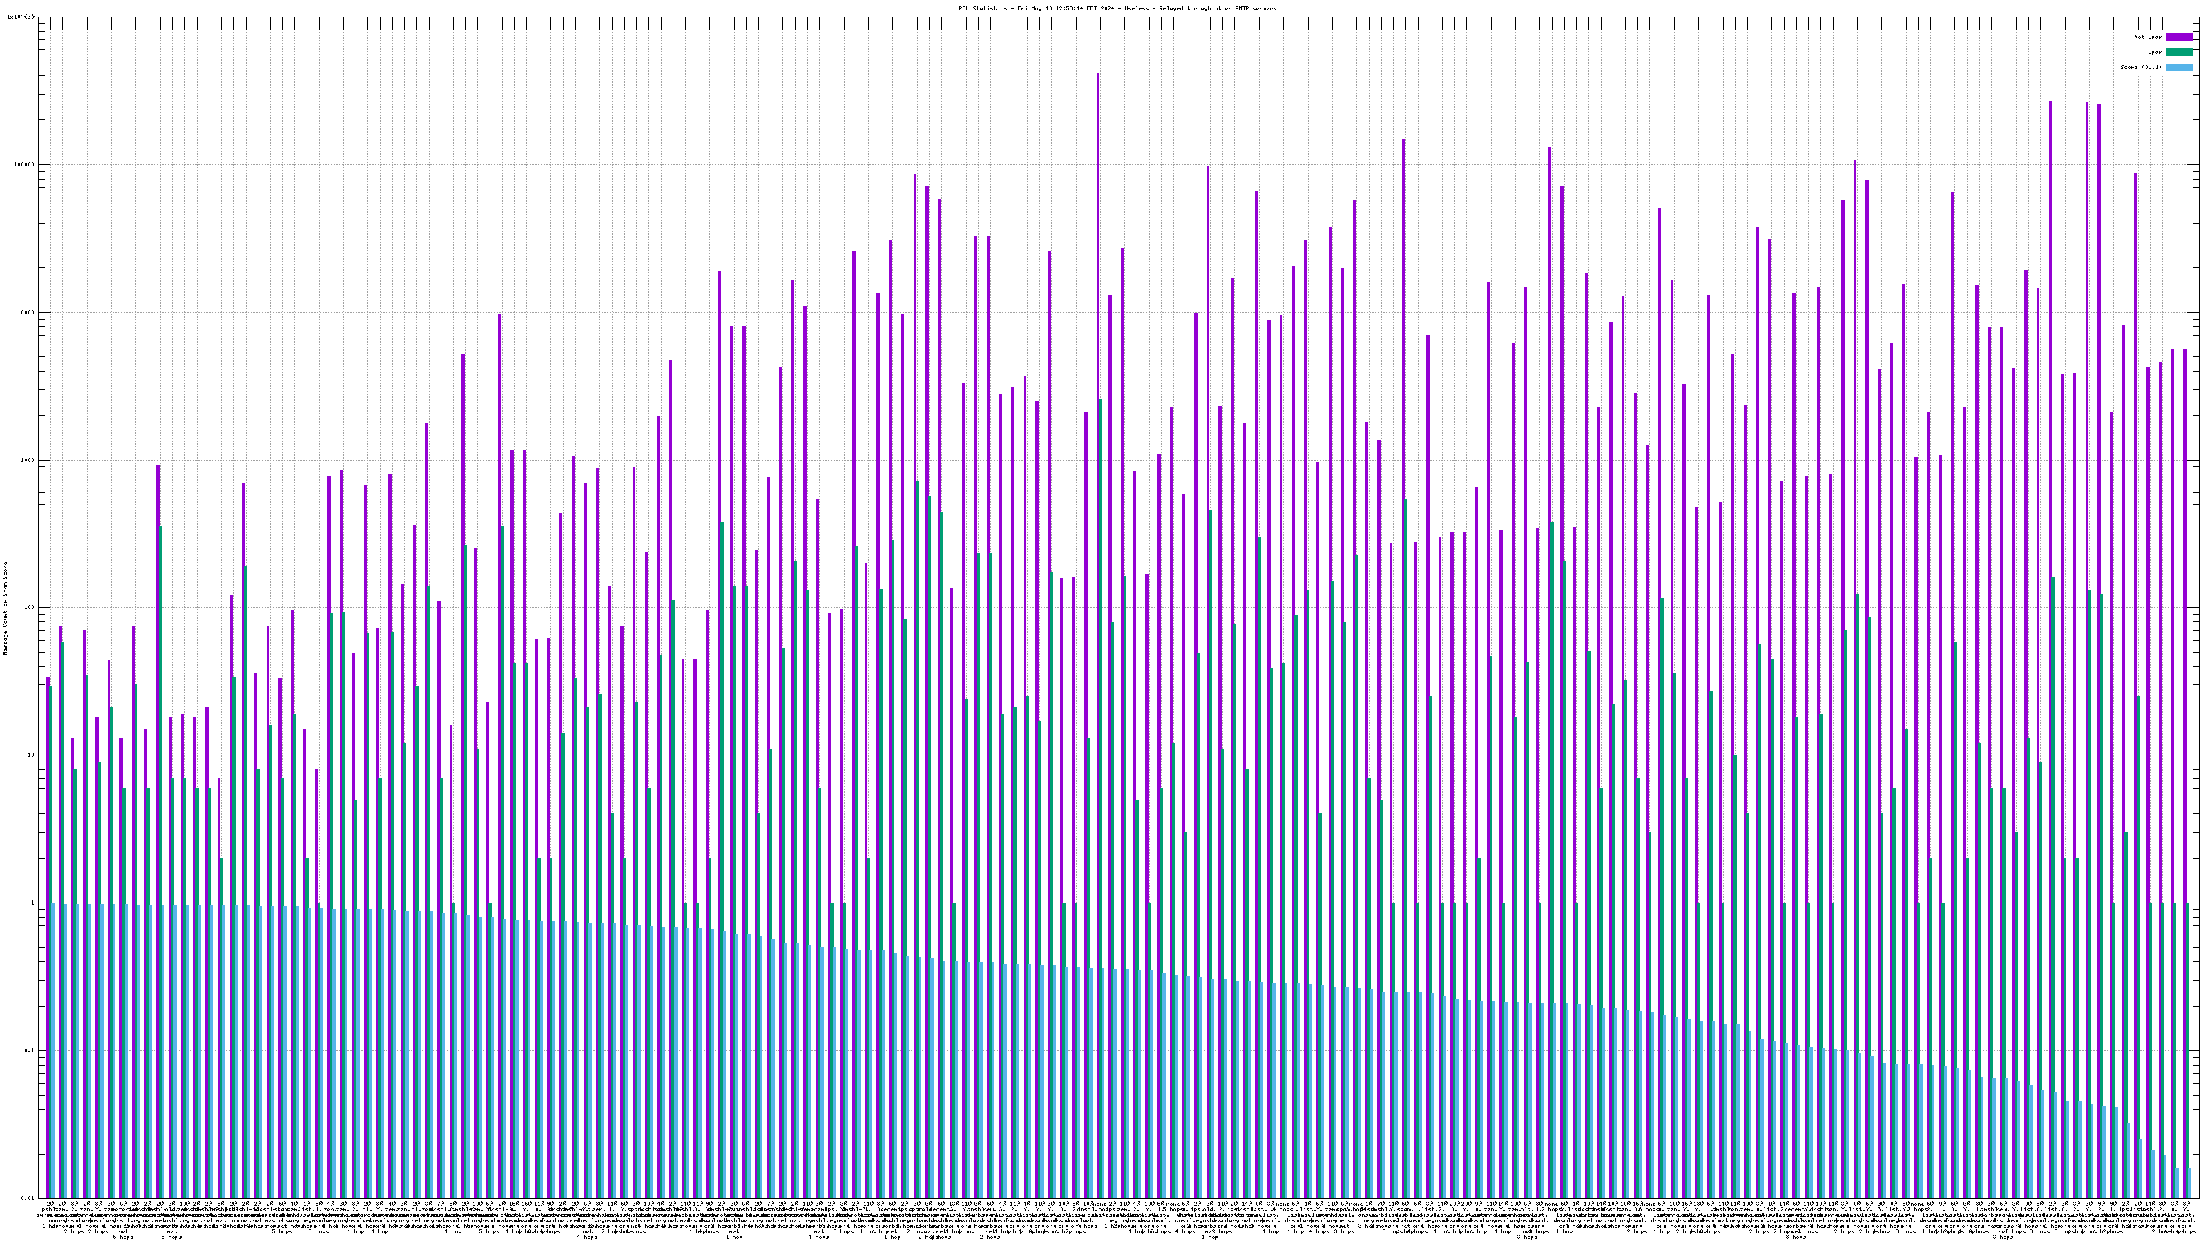
Task: Select the 'Not Spam' legend label
Action: (2149, 37)
